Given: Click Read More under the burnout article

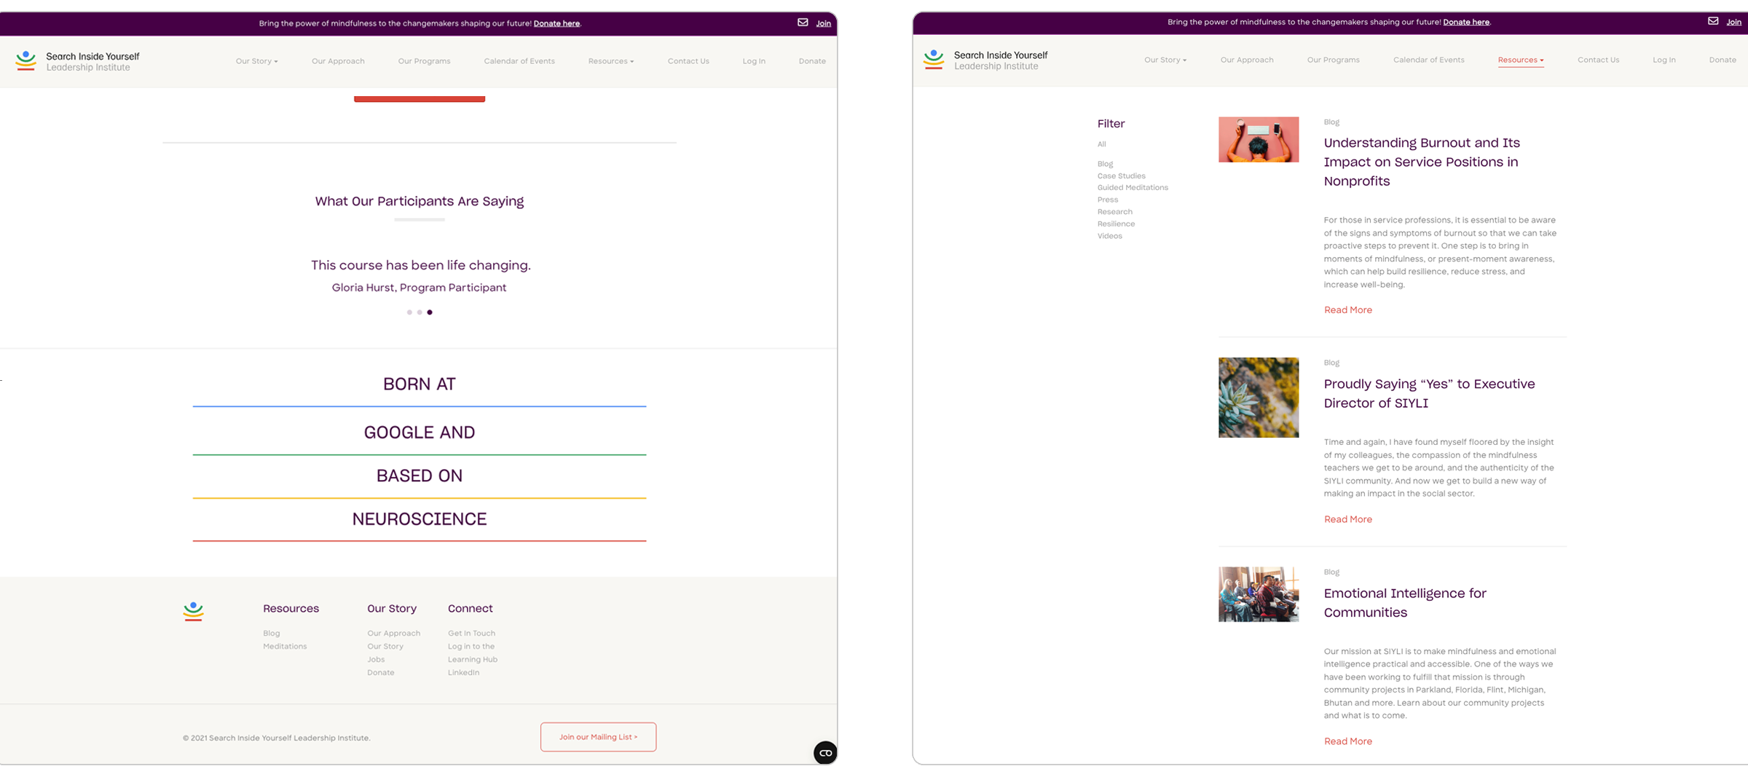Looking at the screenshot, I should pos(1347,310).
